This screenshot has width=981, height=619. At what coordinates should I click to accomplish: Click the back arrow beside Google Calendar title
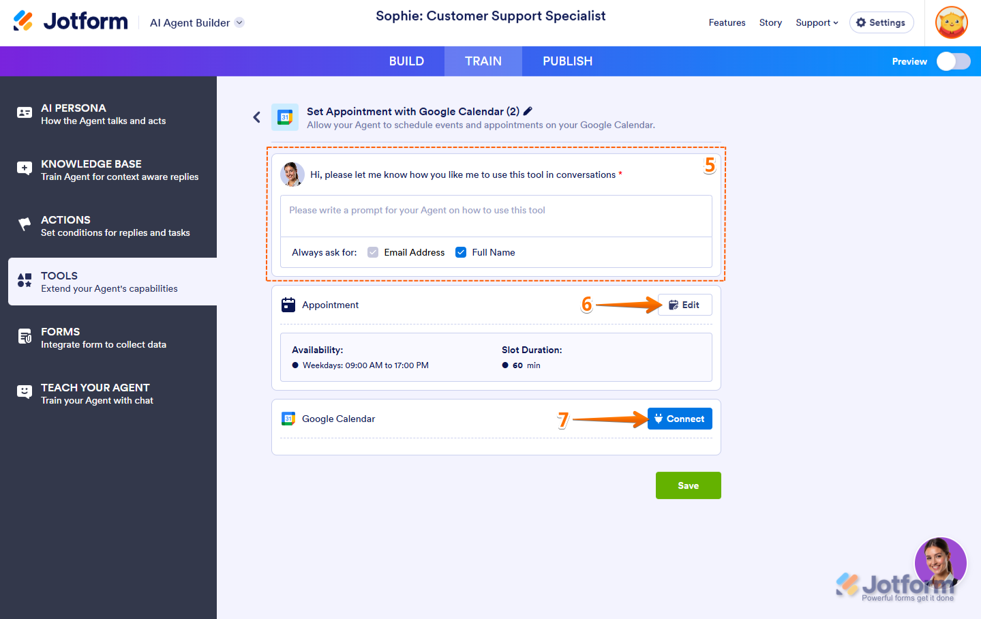(257, 117)
